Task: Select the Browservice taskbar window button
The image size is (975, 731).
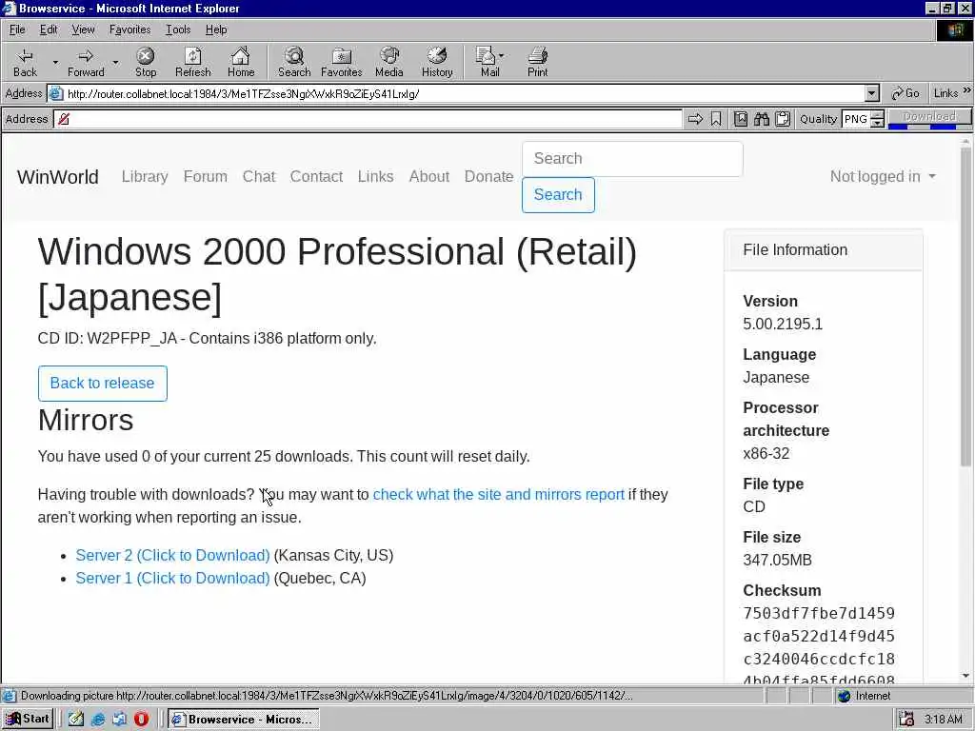Action: point(244,720)
